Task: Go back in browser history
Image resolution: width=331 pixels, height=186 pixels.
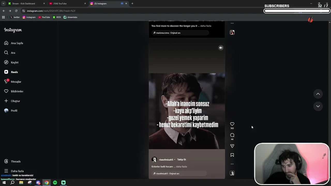Action: [4, 11]
